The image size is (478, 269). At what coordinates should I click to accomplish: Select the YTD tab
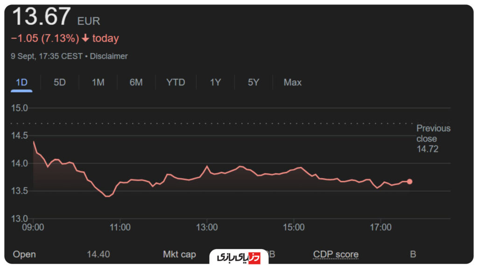coord(176,83)
